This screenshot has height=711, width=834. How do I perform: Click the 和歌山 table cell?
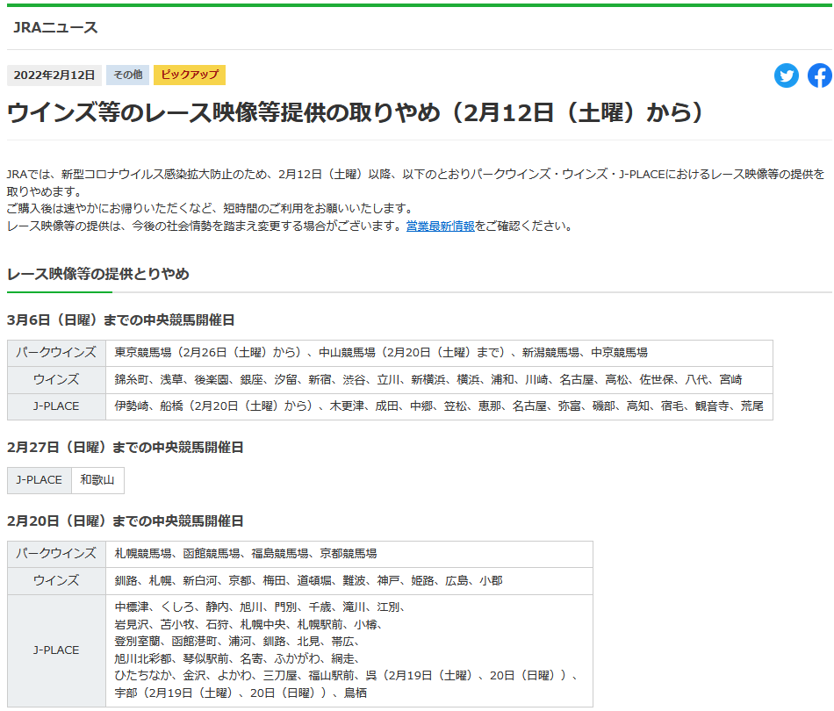tap(97, 480)
